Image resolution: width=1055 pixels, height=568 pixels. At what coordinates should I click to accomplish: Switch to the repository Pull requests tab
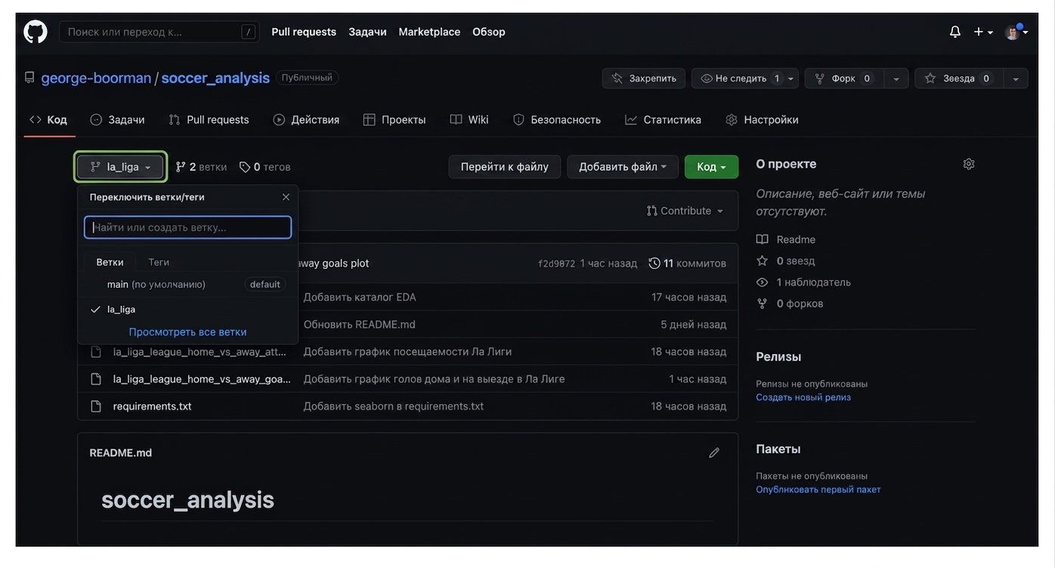point(209,119)
